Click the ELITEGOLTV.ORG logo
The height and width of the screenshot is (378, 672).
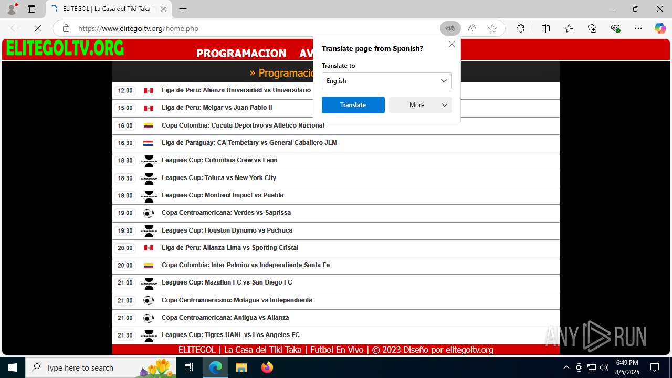pos(65,49)
